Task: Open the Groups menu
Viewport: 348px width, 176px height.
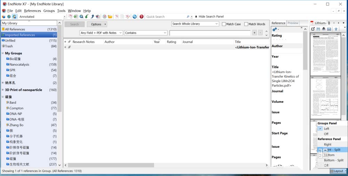Action: pyautogui.click(x=49, y=11)
